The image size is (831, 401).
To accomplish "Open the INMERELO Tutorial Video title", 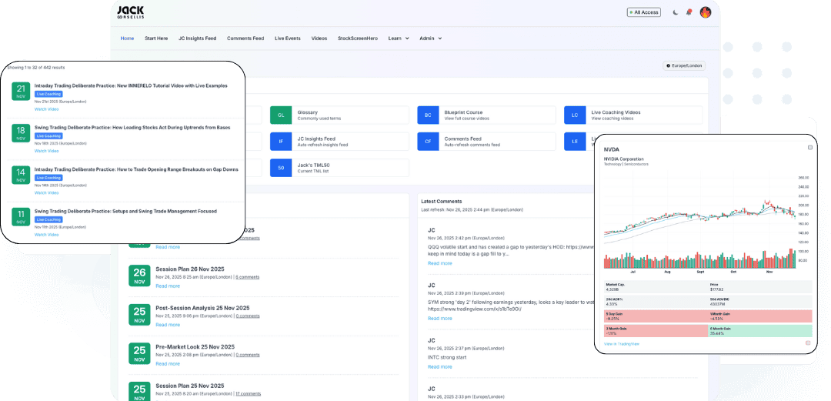I will (131, 85).
